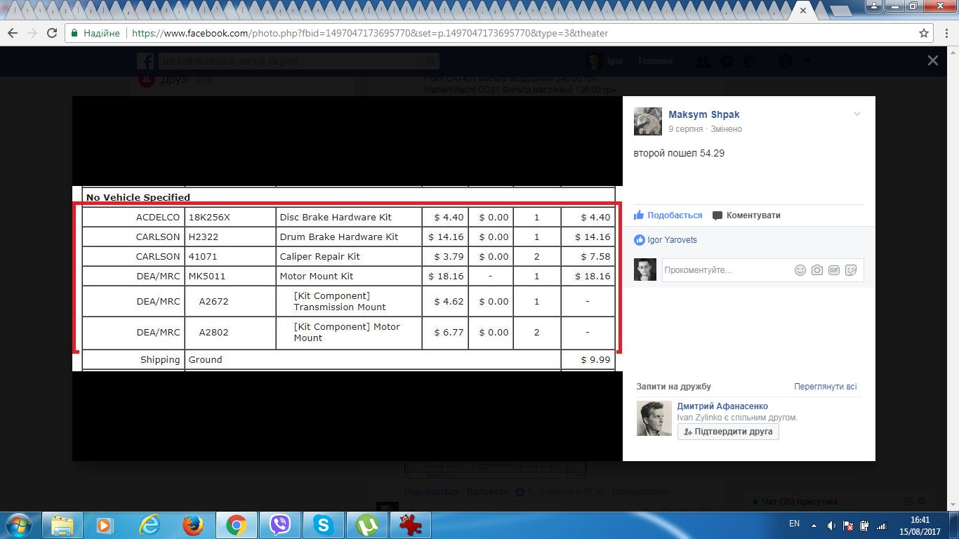This screenshot has width=959, height=539.
Task: Click the H2322 part number
Action: point(204,237)
